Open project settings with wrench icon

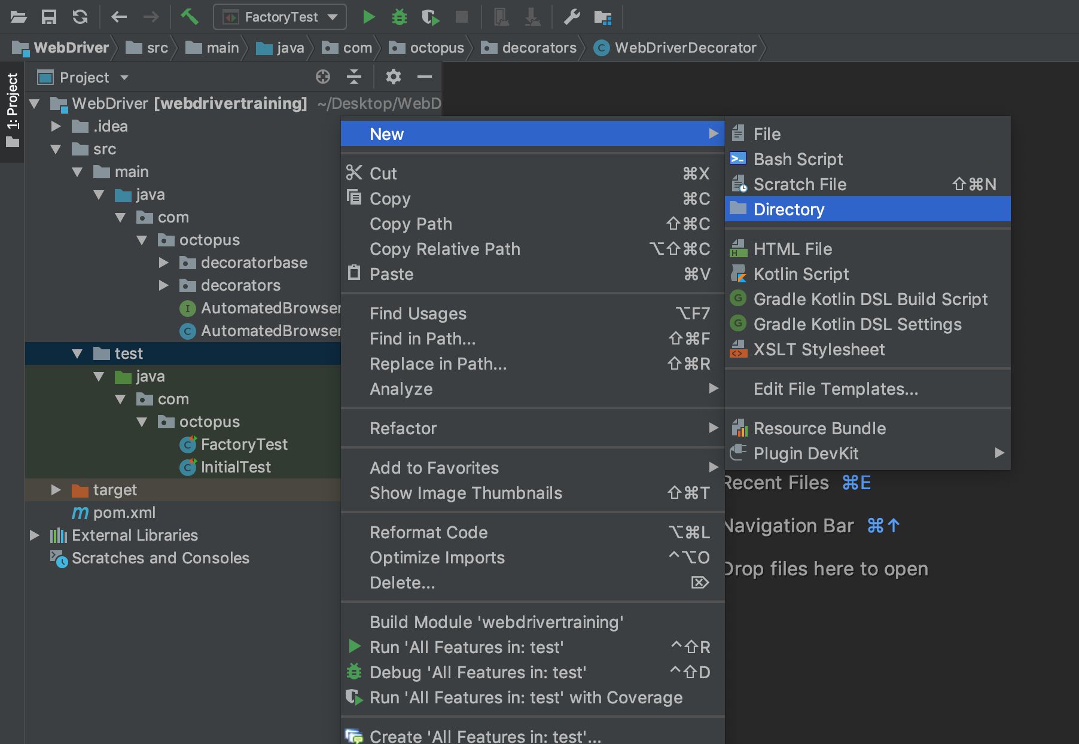572,17
